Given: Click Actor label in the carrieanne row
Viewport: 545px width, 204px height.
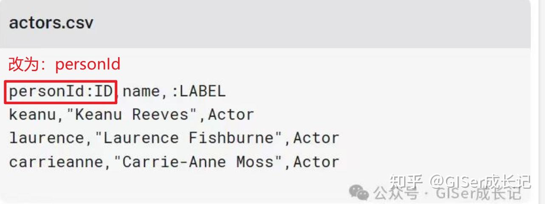Looking at the screenshot, I should pos(316,162).
